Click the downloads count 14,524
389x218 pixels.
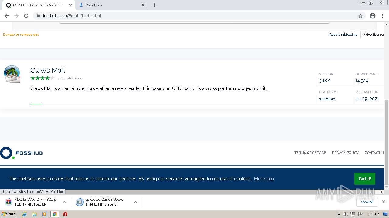[362, 81]
